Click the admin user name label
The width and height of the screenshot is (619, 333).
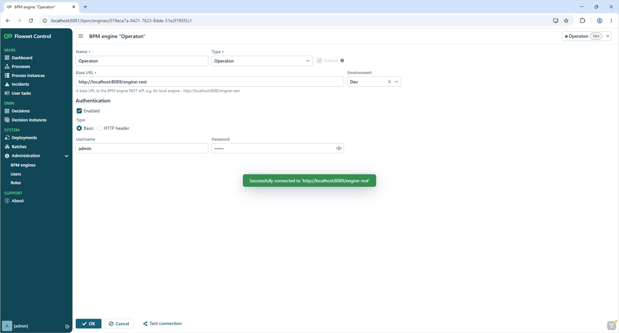click(x=21, y=326)
